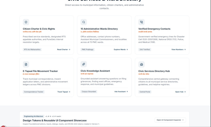Open View Numbers for emergency contacts
211x127 pixels.
click(179, 50)
